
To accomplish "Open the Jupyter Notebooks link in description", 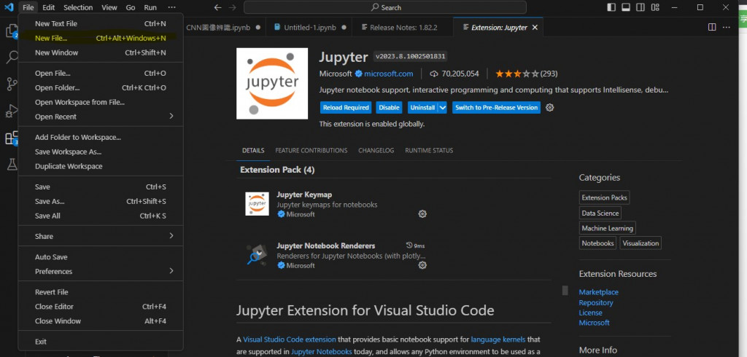I will (x=322, y=352).
